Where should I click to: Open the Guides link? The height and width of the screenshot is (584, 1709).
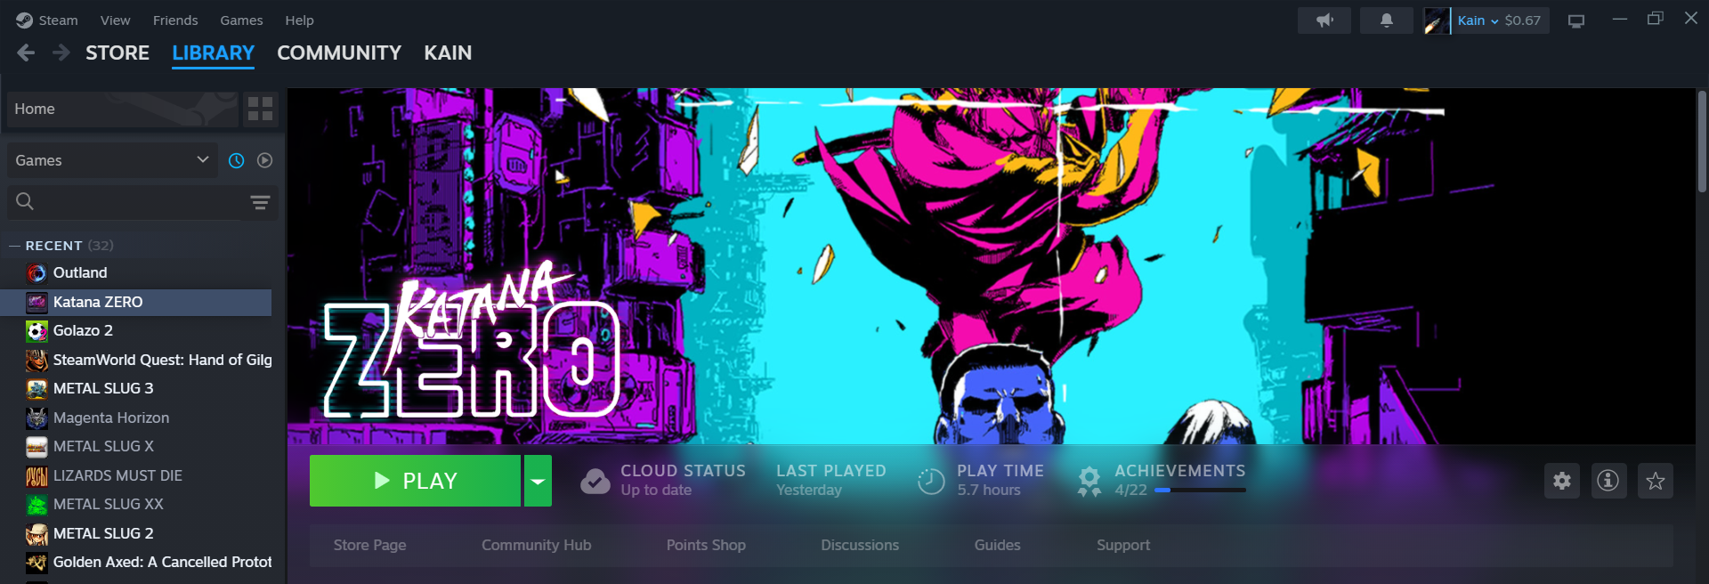(x=998, y=545)
